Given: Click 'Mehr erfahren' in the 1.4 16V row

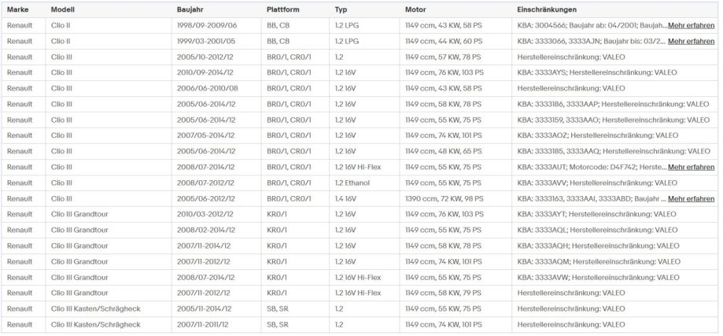Looking at the screenshot, I should click(691, 198).
